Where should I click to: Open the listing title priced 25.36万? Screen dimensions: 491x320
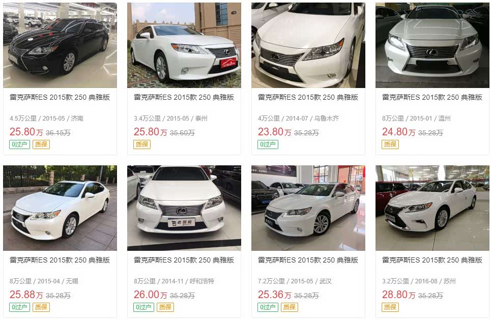pyautogui.click(x=308, y=260)
